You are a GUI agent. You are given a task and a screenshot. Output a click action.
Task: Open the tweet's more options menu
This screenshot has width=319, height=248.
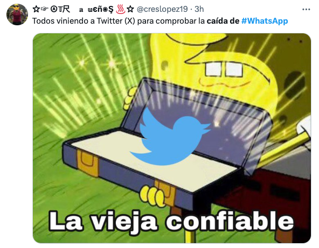click(x=306, y=9)
